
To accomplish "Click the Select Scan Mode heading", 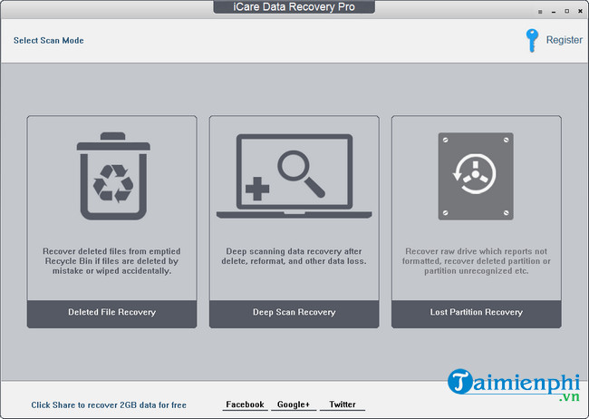I will [48, 41].
